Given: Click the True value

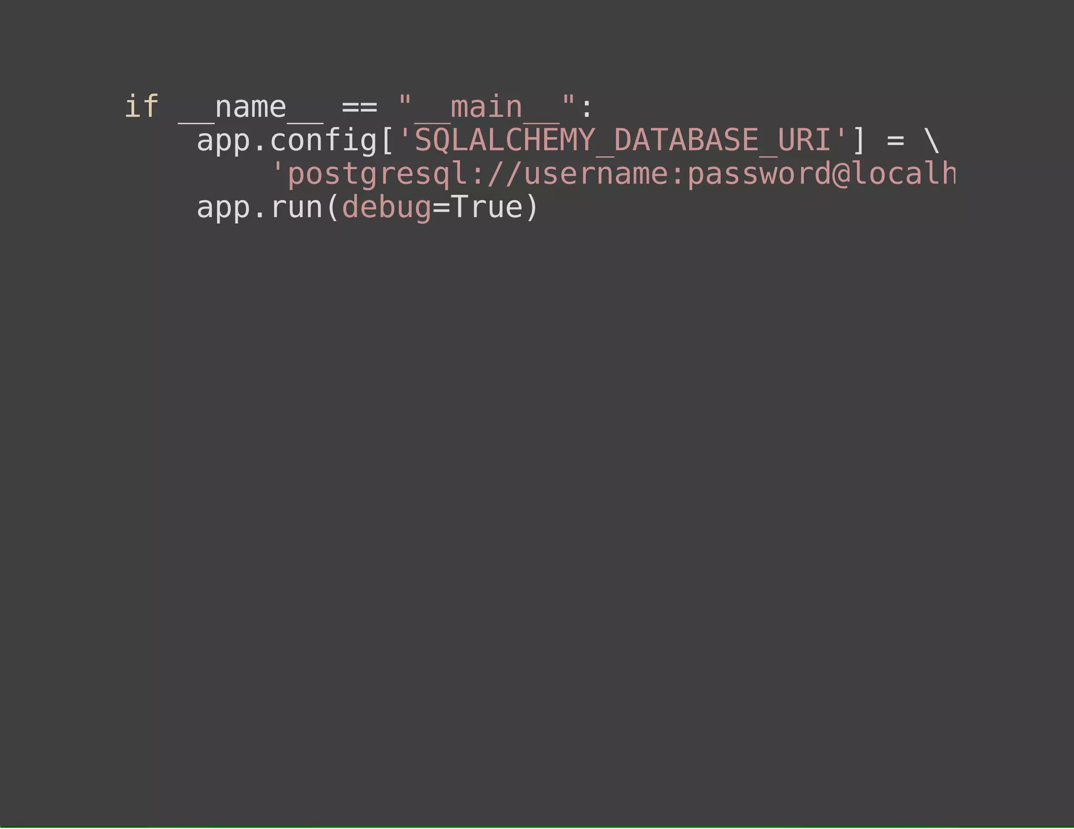Looking at the screenshot, I should [487, 208].
